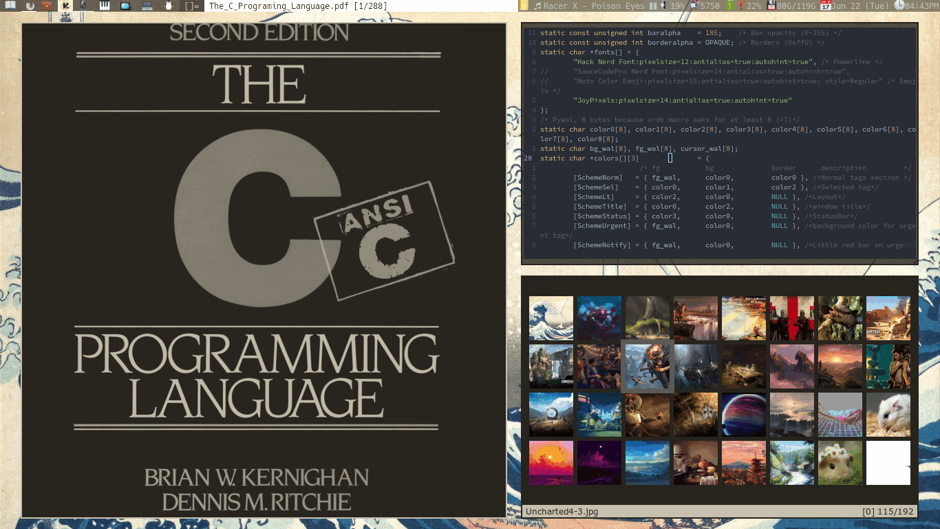Click the Hack Nerd Font string in editor
The image size is (940, 529).
pos(692,62)
